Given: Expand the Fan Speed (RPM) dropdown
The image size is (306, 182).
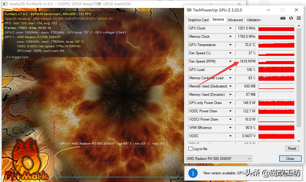Looking at the screenshot, I should pyautogui.click(x=230, y=61).
